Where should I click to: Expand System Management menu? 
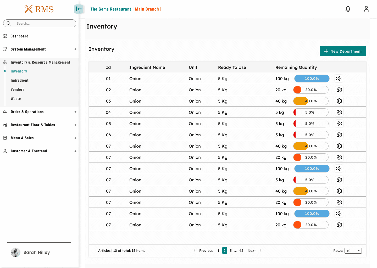[75, 49]
